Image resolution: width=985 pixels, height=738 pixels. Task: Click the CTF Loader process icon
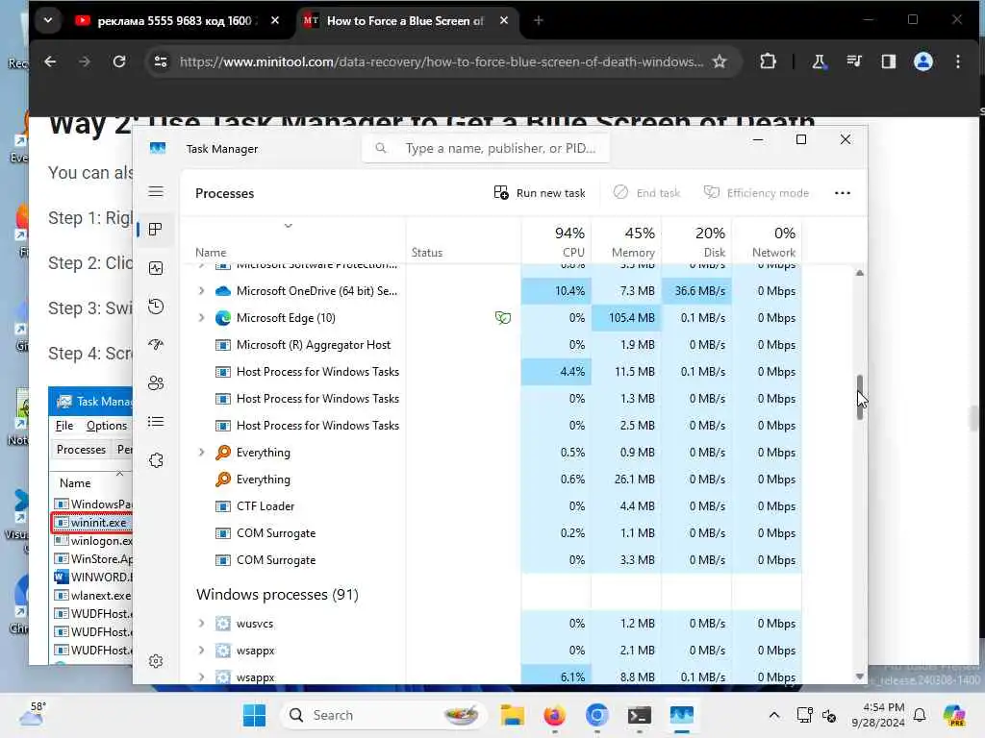(223, 506)
